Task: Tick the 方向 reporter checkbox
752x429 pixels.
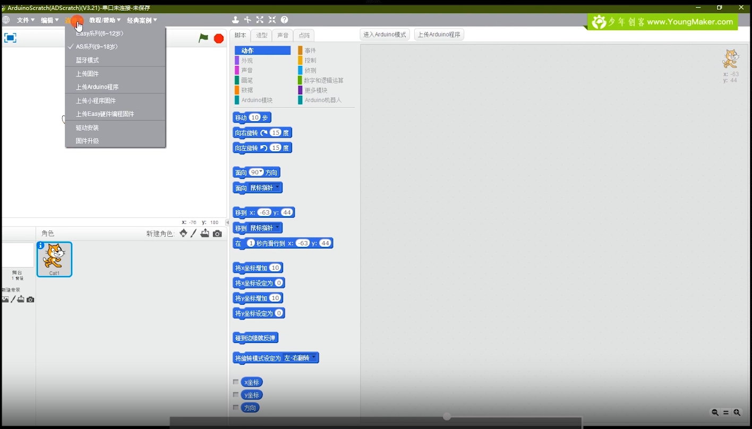Action: pos(236,408)
